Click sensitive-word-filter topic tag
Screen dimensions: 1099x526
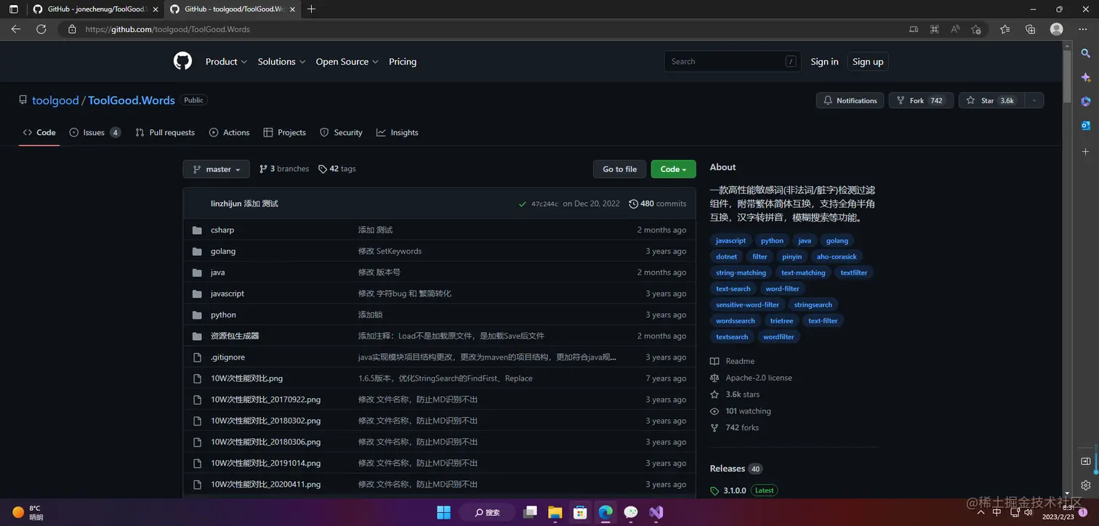tap(747, 304)
